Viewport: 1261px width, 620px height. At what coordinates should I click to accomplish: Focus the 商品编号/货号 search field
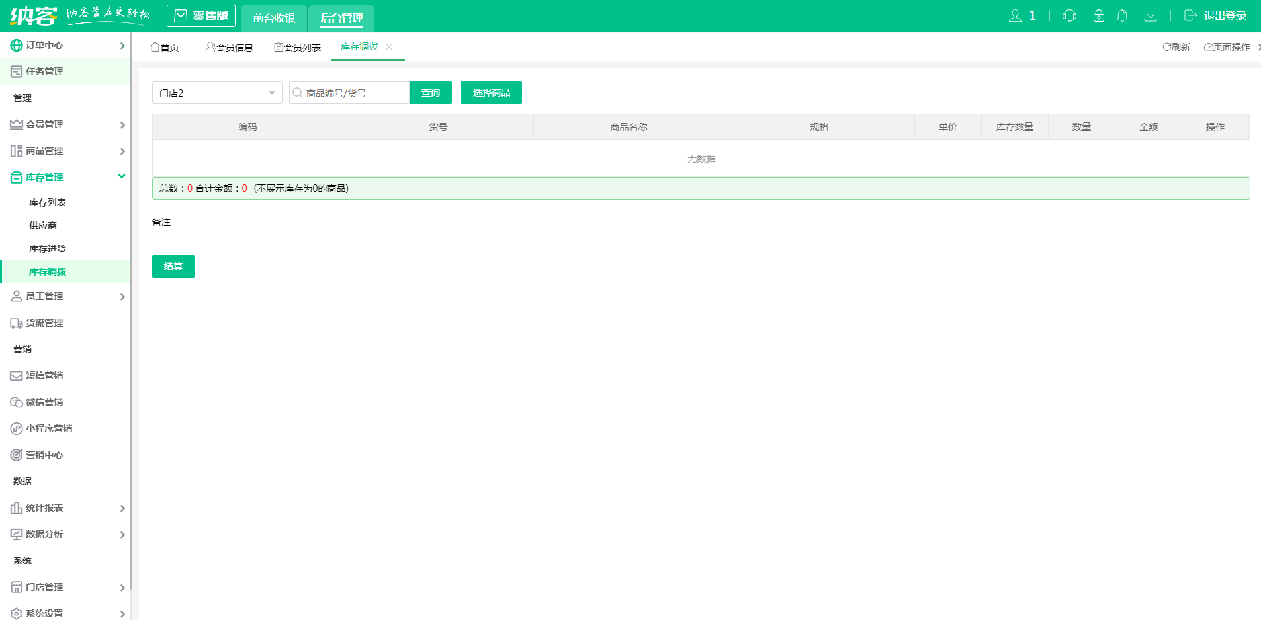pos(355,93)
